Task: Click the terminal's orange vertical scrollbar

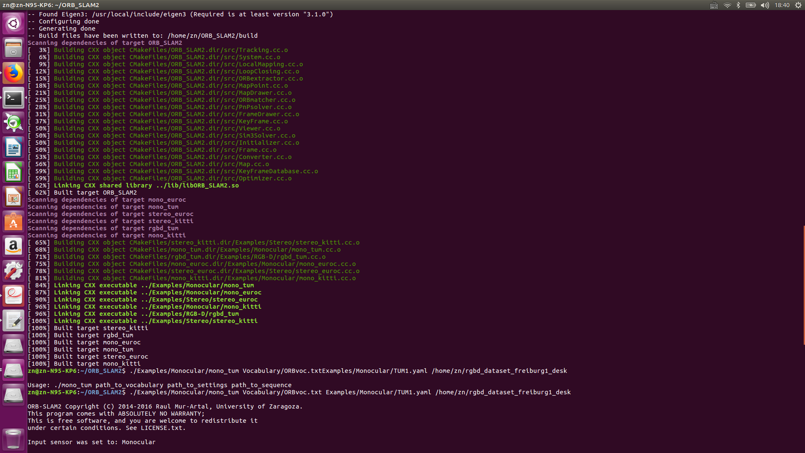Action: click(804, 285)
